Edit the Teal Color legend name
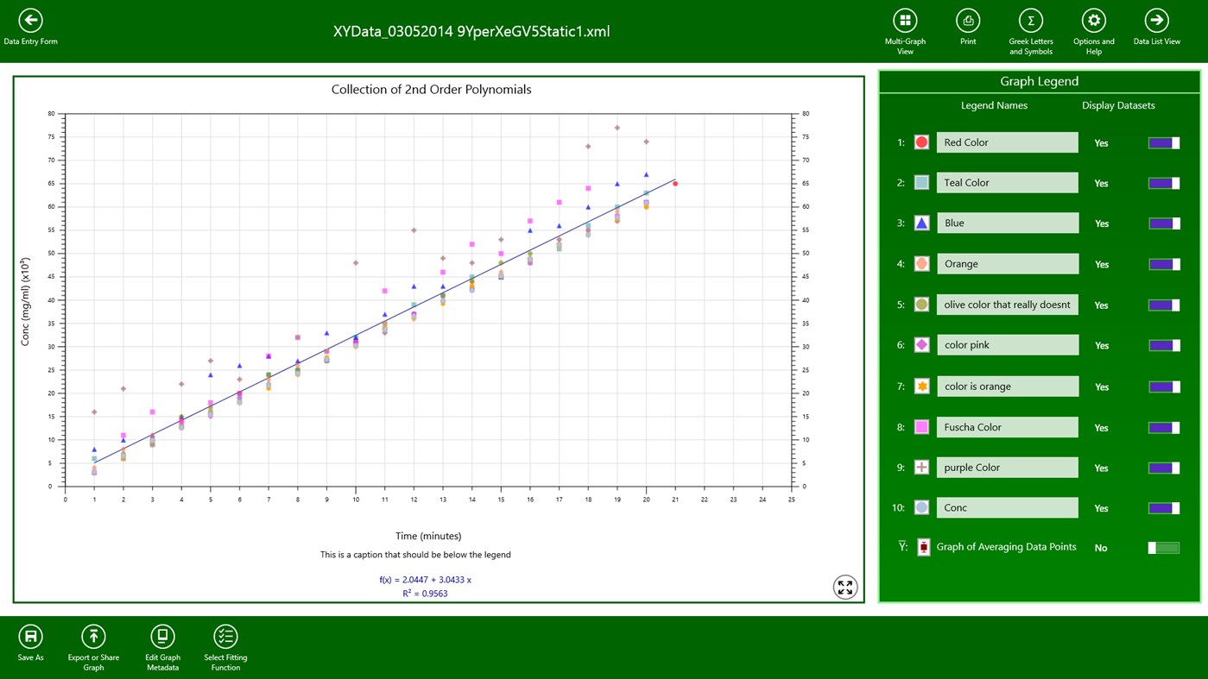1208x679 pixels. [1007, 183]
